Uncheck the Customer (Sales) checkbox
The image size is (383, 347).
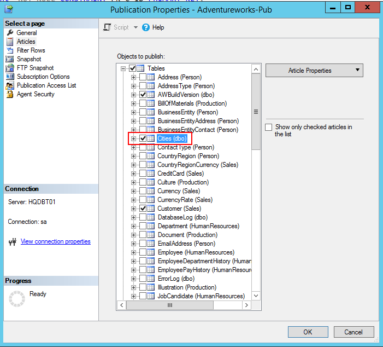coord(143,209)
